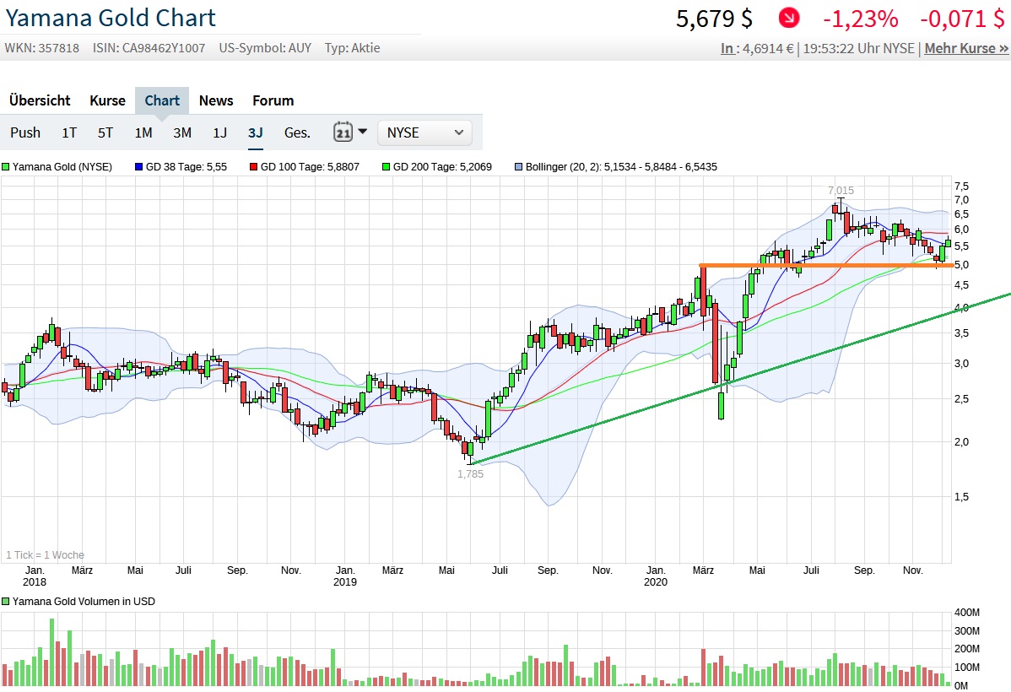This screenshot has height=692, width=1011.
Task: Go to the News tab
Action: click(x=216, y=100)
